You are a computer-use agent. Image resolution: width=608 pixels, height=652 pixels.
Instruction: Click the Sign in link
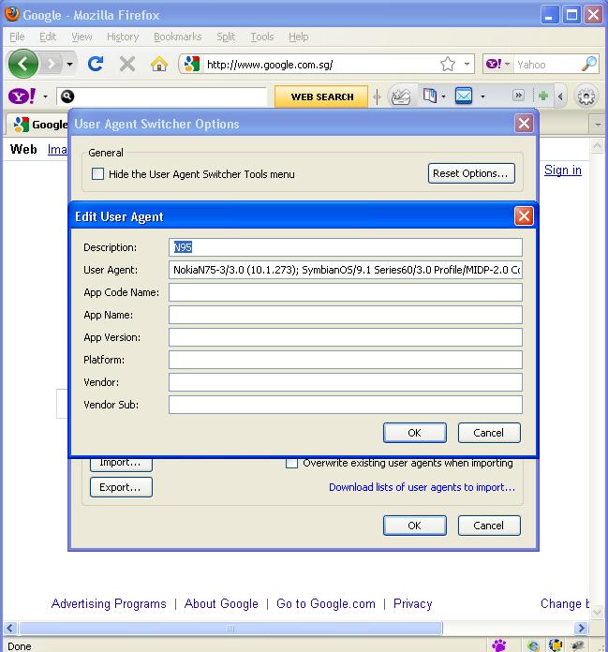(x=563, y=170)
